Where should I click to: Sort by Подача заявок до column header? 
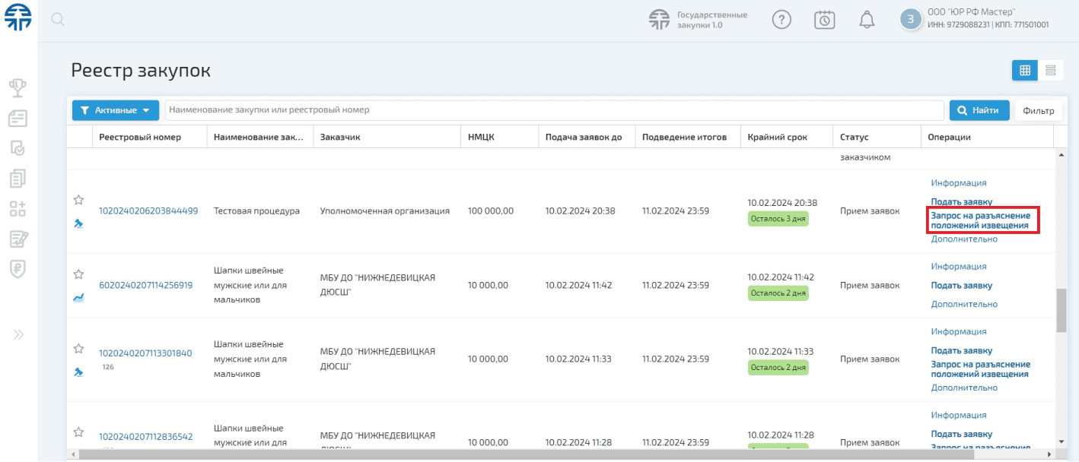pos(584,138)
